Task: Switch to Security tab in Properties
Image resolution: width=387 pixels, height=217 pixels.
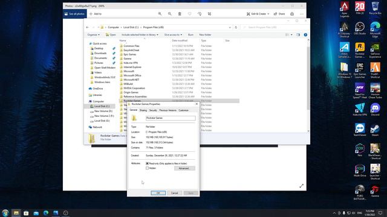Action: 153,110
